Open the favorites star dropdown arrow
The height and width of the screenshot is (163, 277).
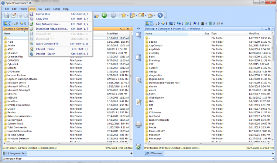point(128,15)
